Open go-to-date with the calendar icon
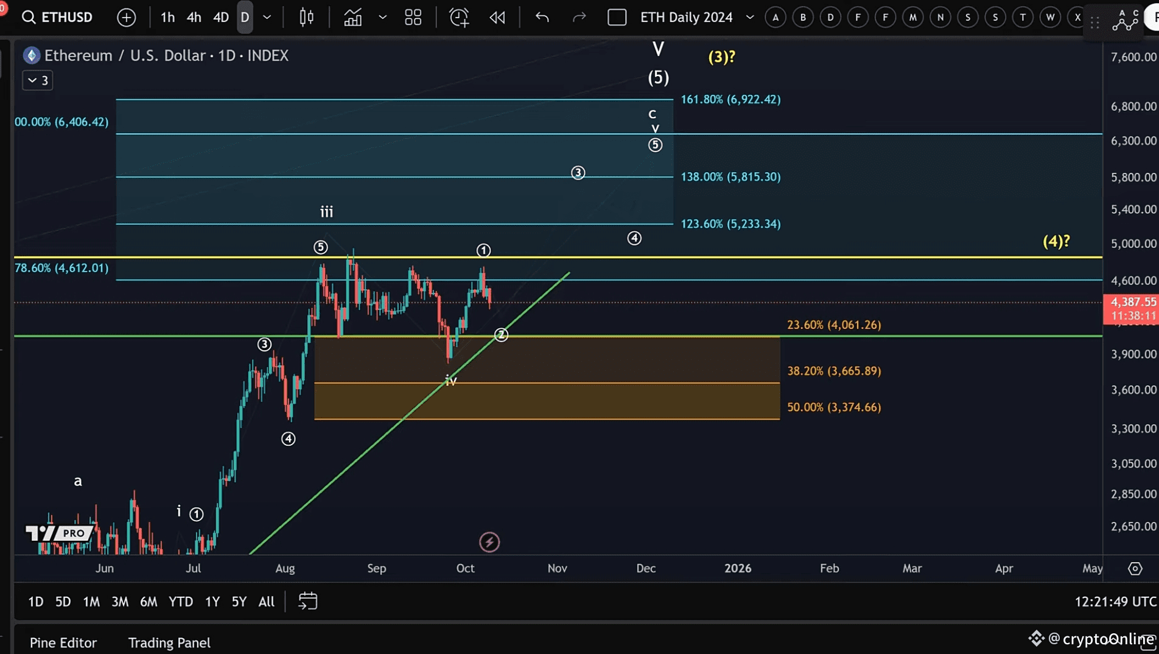The width and height of the screenshot is (1159, 654). 308,602
